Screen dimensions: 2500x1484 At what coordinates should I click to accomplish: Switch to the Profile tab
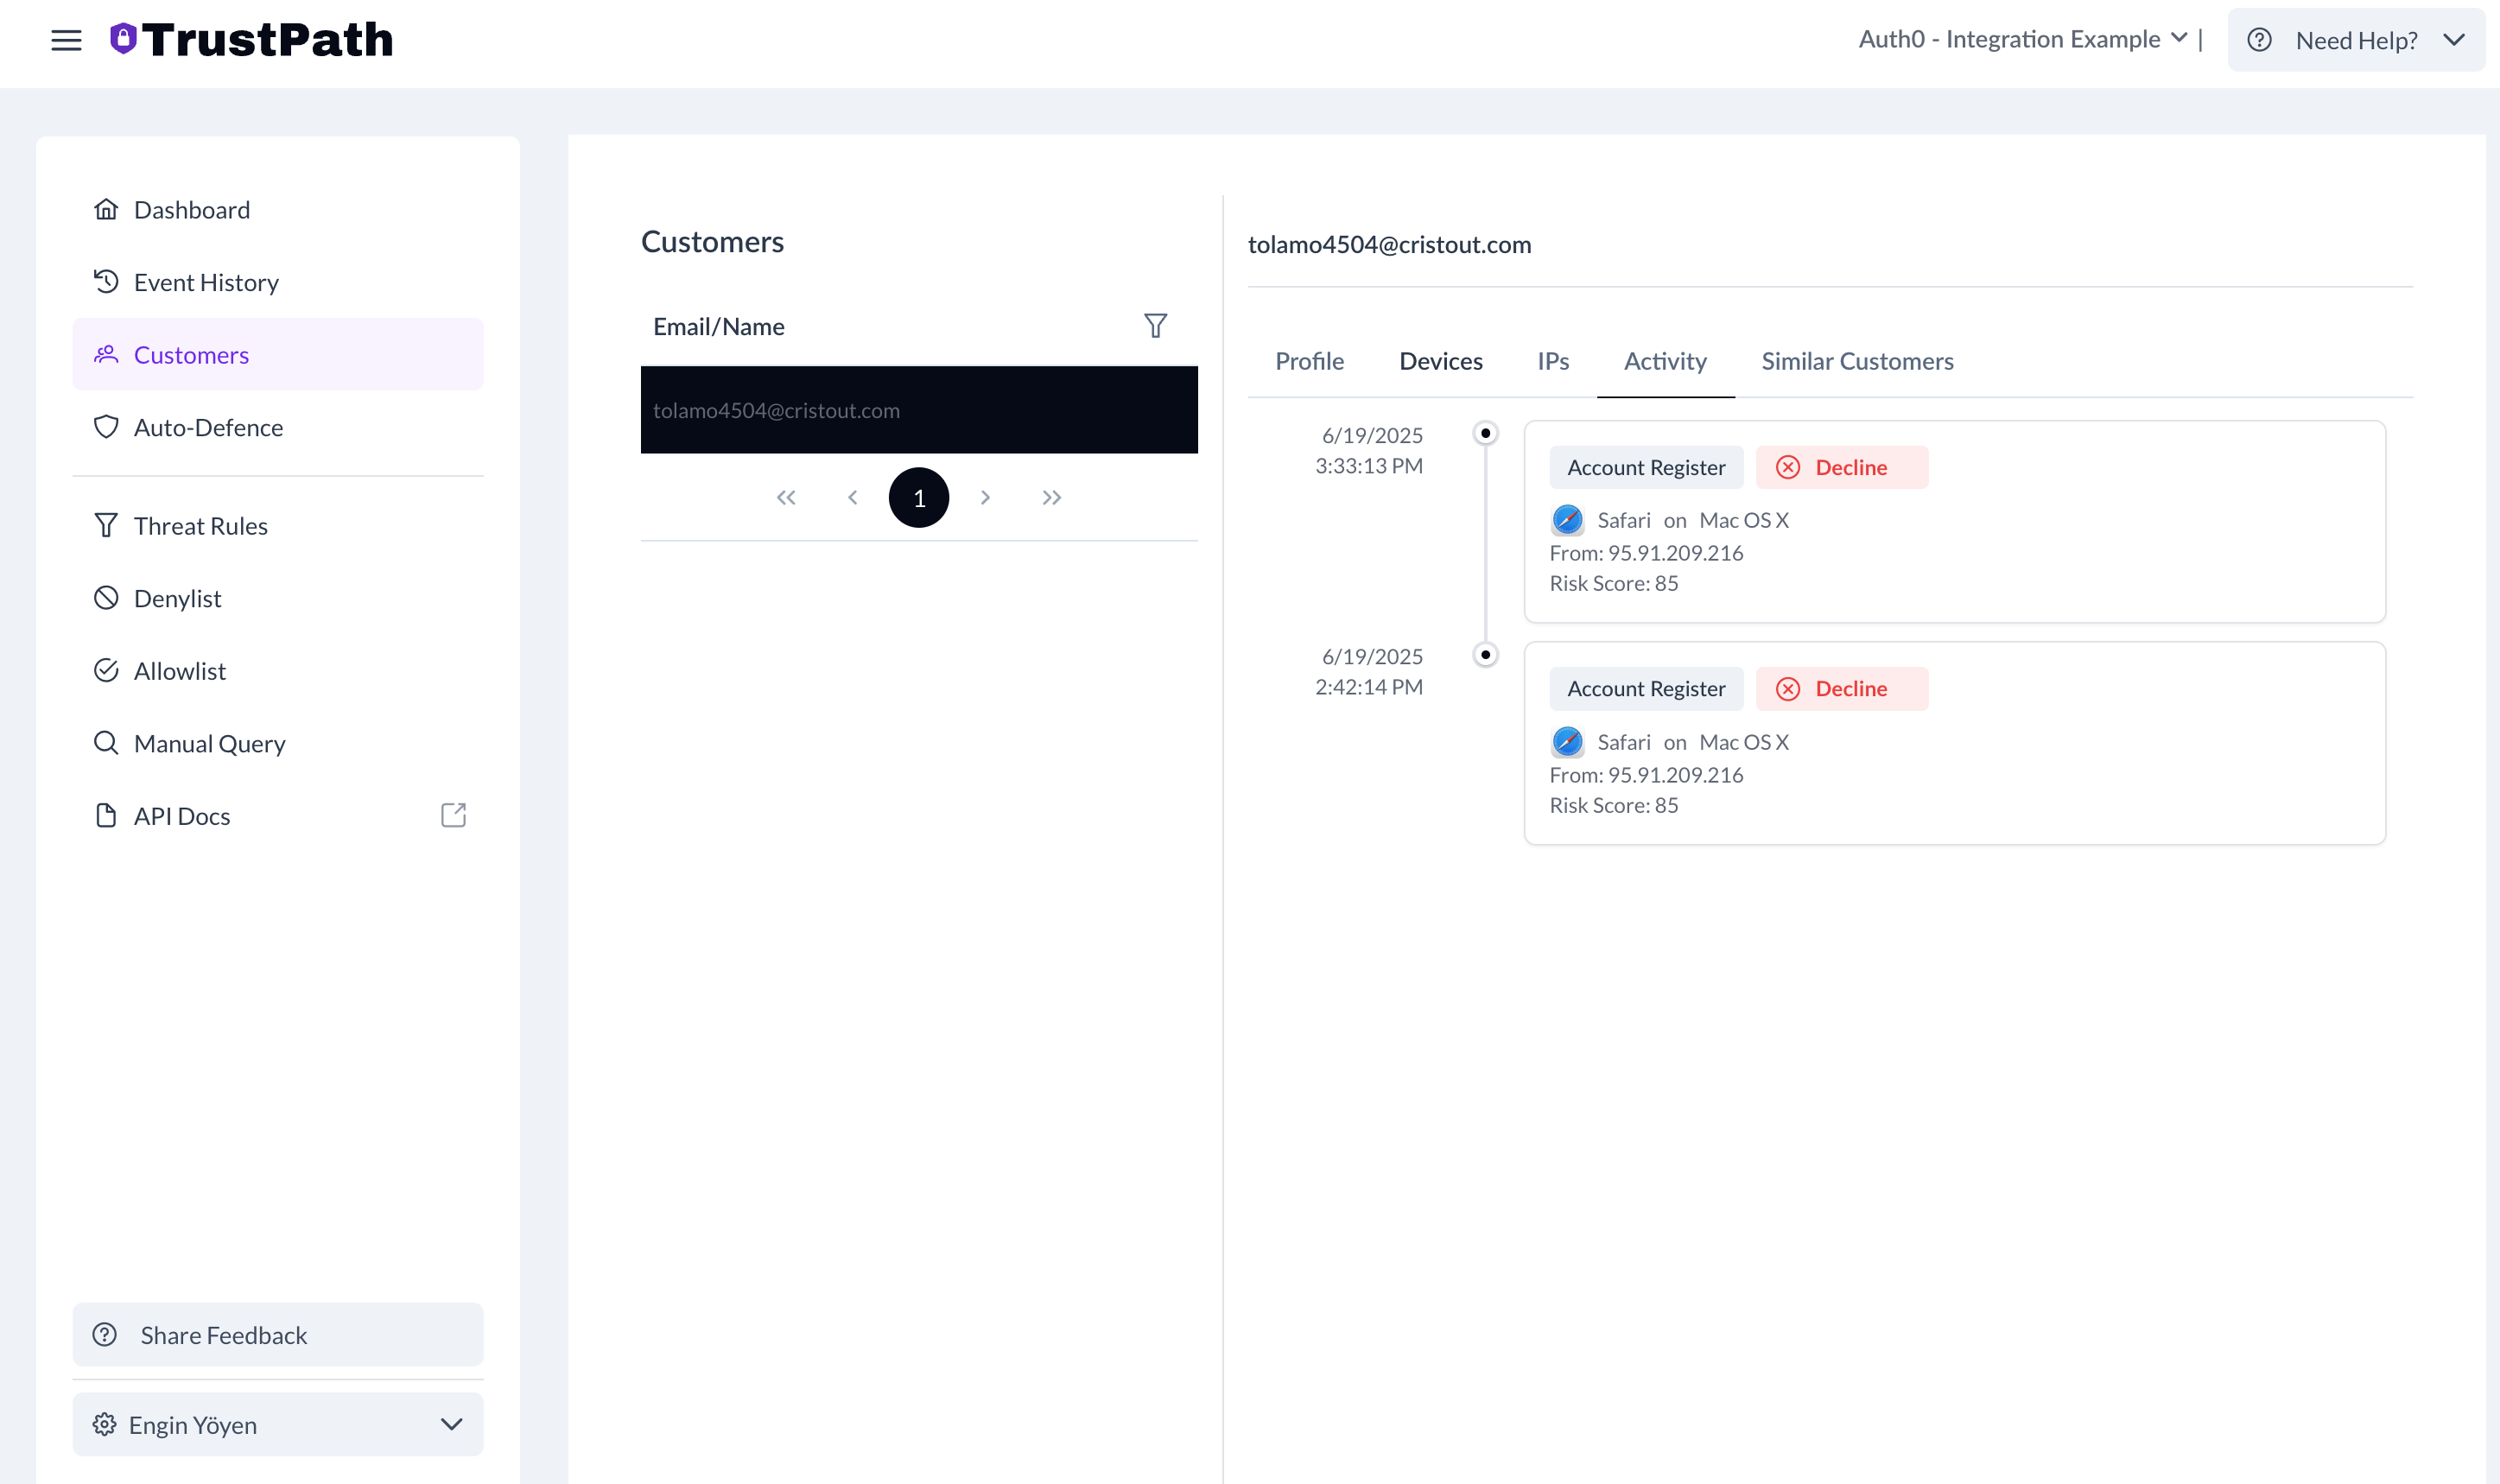point(1309,361)
